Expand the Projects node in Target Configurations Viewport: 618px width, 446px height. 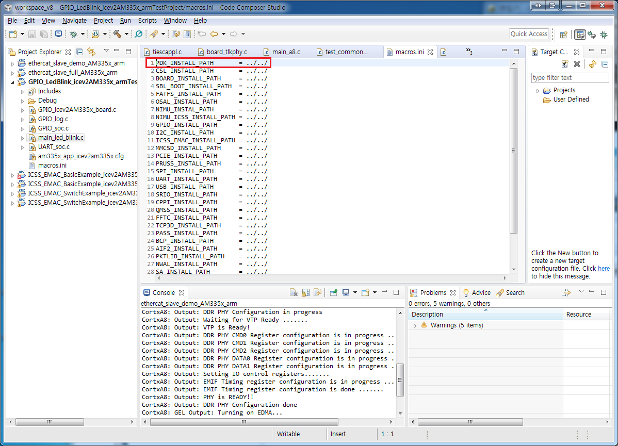[538, 91]
